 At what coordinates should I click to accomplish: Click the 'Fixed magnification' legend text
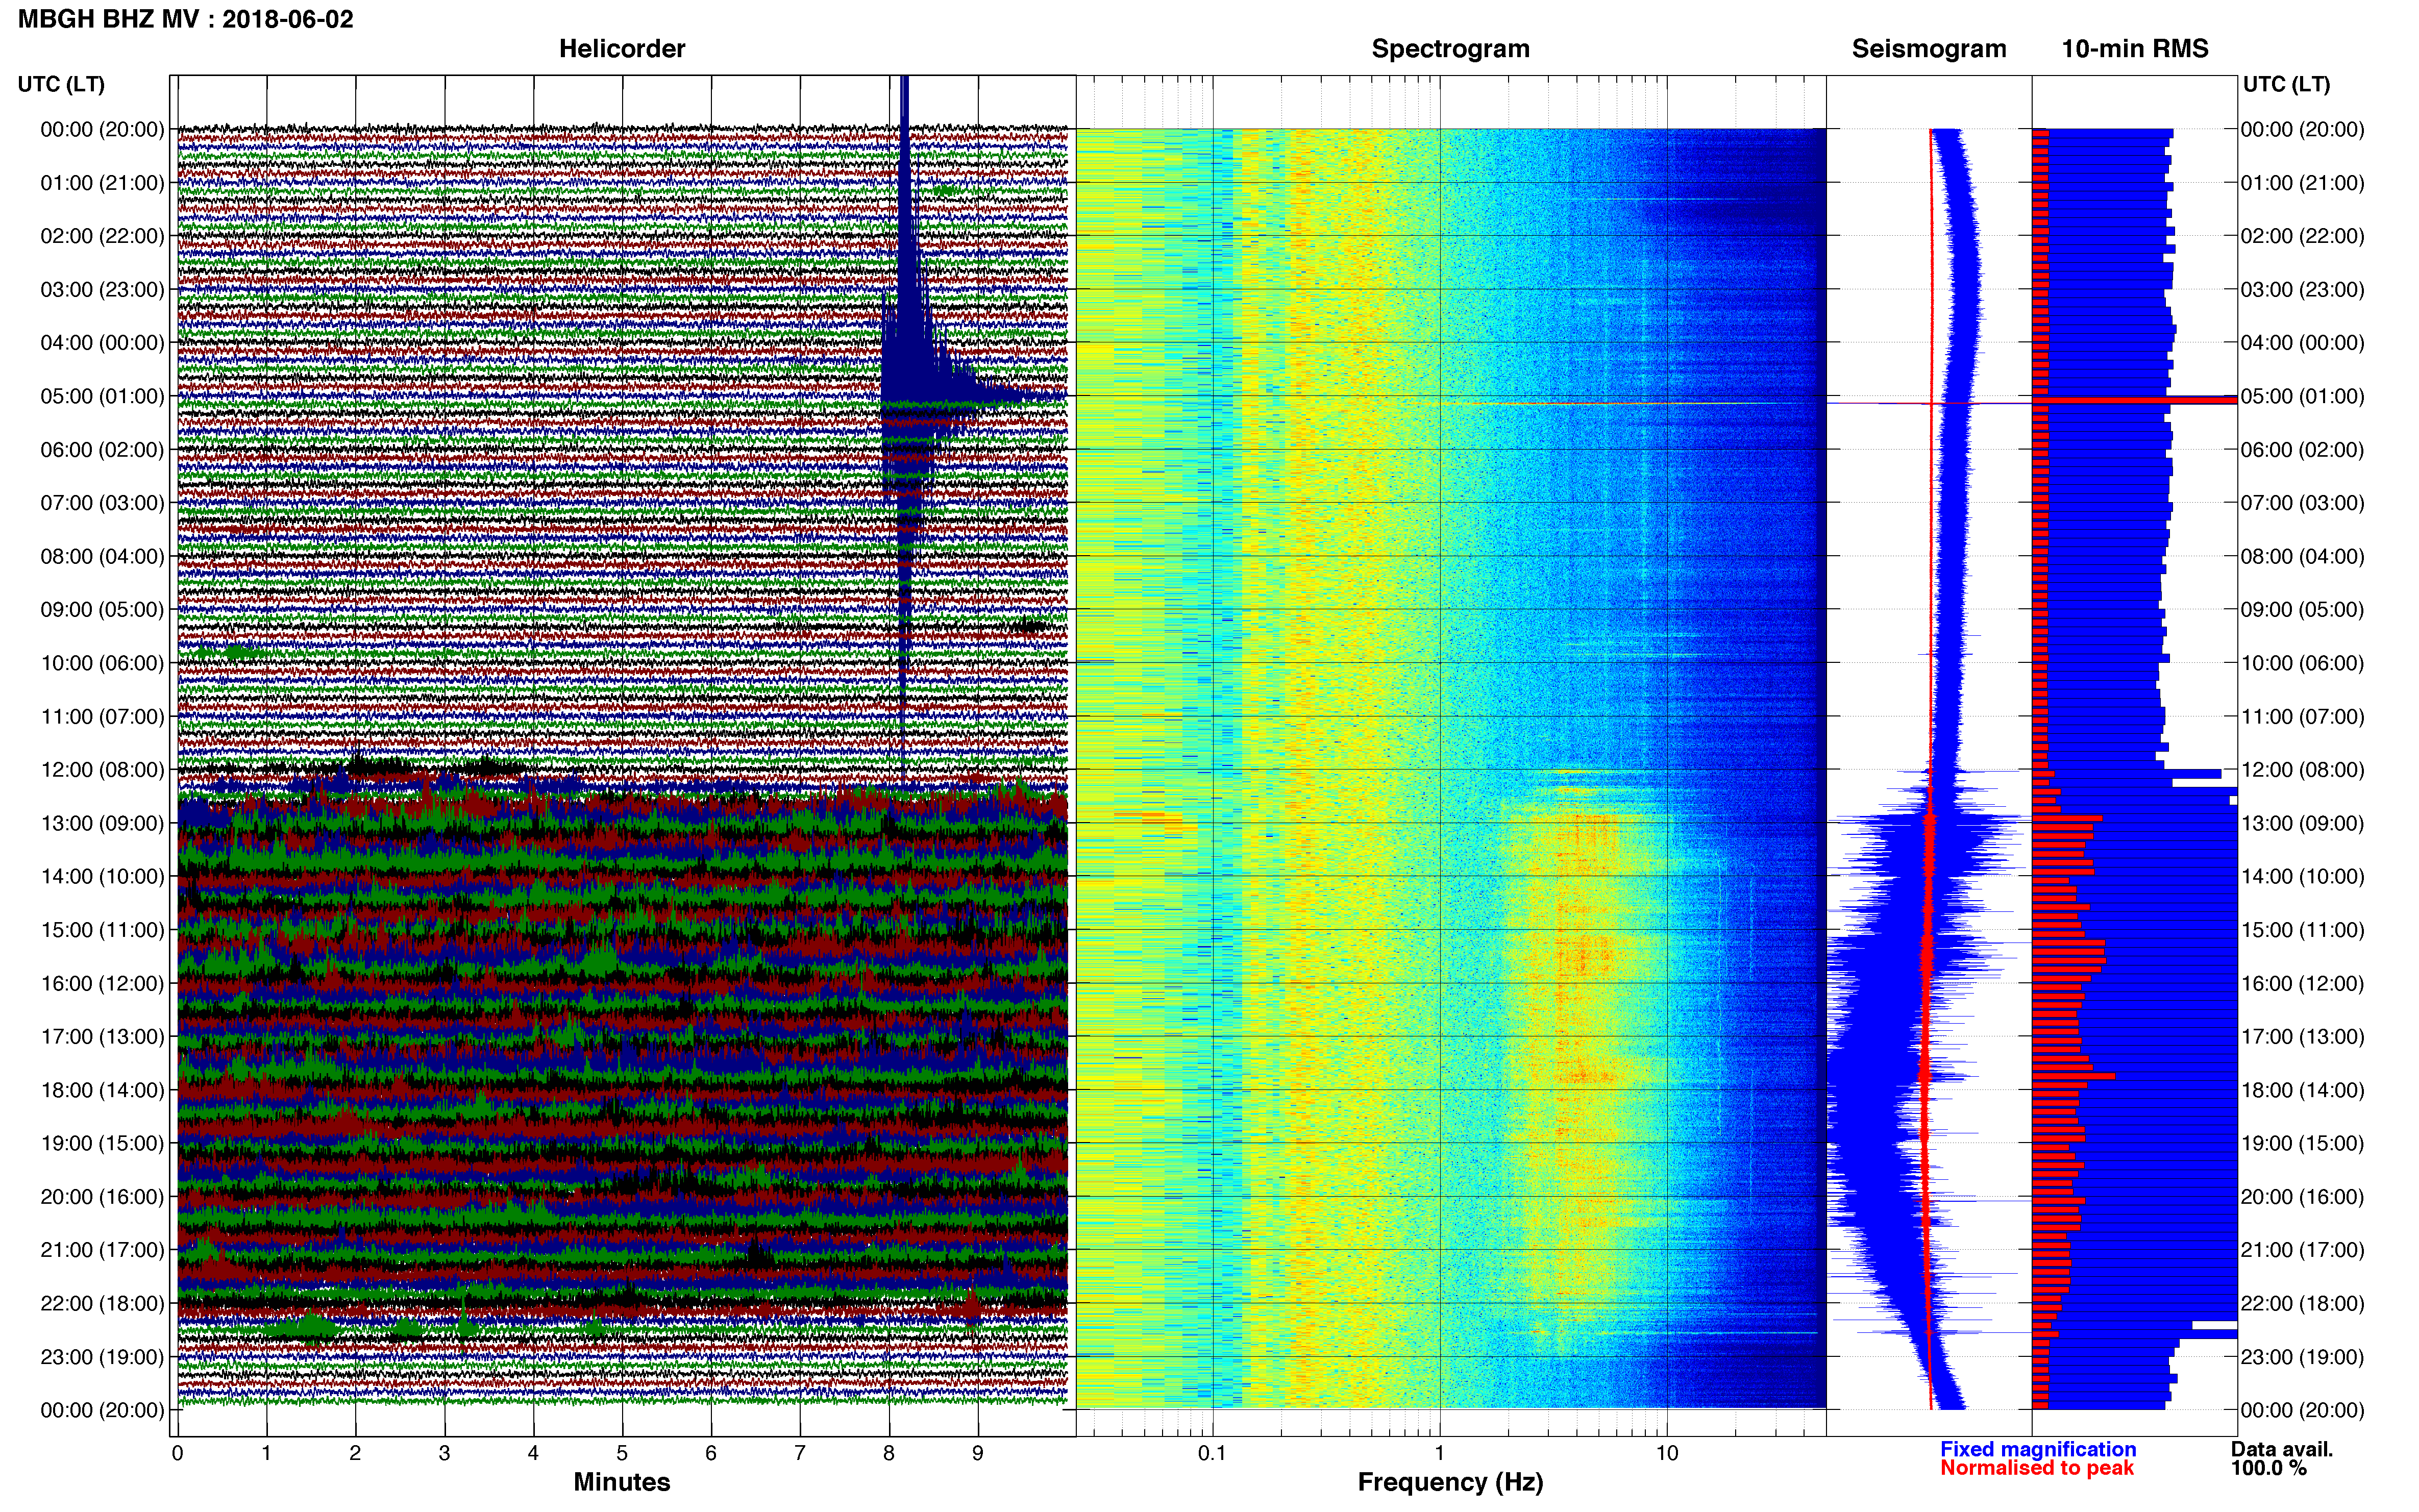pos(2038,1449)
